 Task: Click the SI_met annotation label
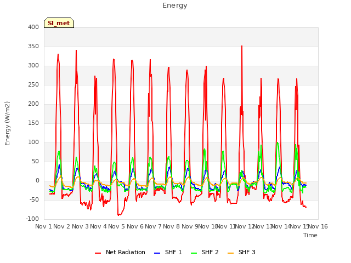[59, 23]
